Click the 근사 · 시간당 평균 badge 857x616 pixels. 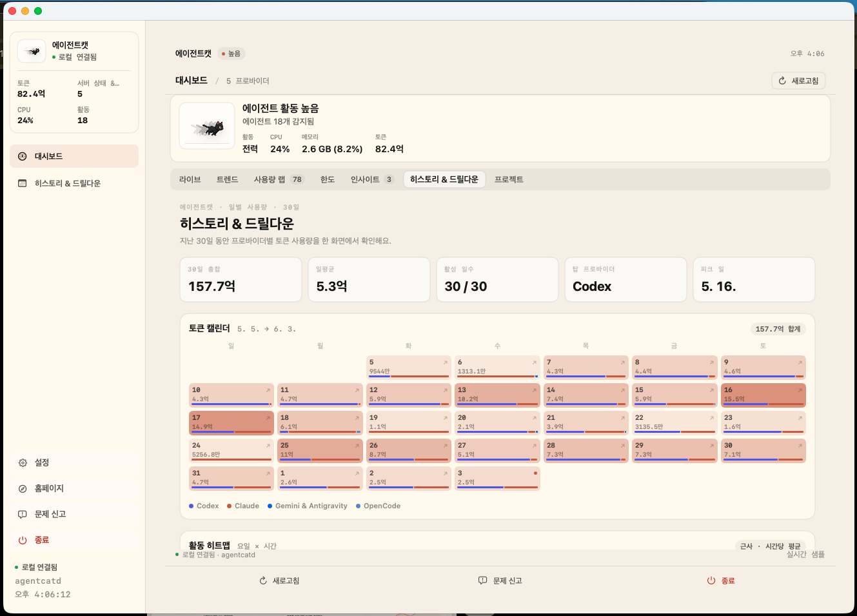771,546
